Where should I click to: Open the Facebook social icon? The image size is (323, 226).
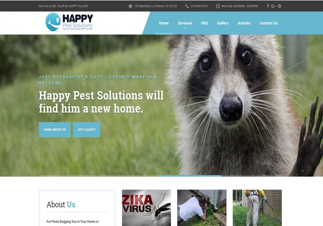(268, 6)
